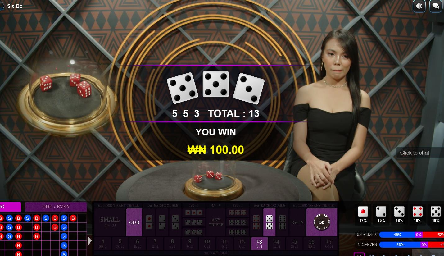Switch to the ODD / EVEN roadmap tab
Screen dimensions: 444x256
[x=56, y=207]
